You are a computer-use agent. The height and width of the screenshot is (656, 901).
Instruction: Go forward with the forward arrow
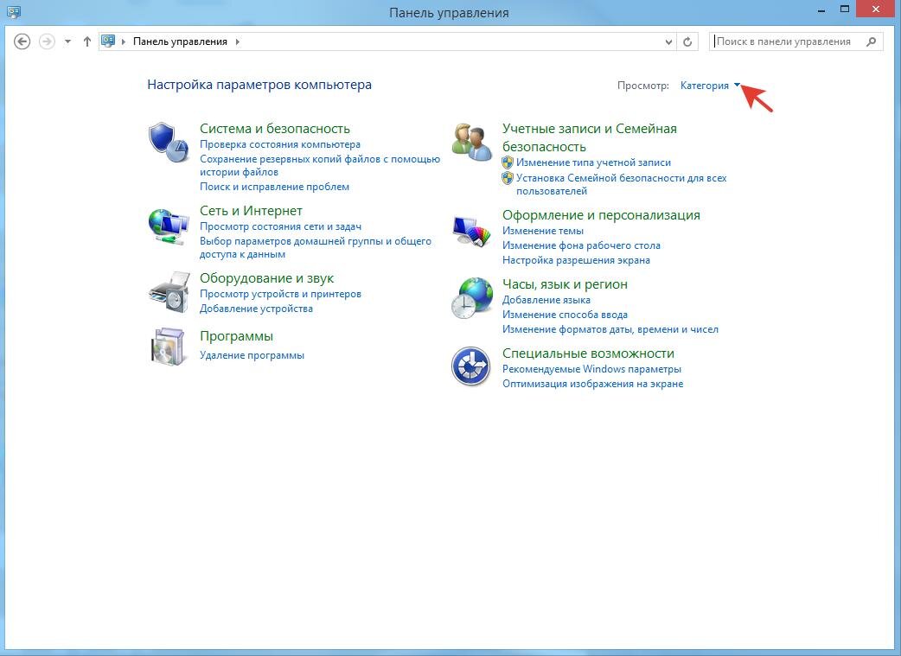coord(47,41)
